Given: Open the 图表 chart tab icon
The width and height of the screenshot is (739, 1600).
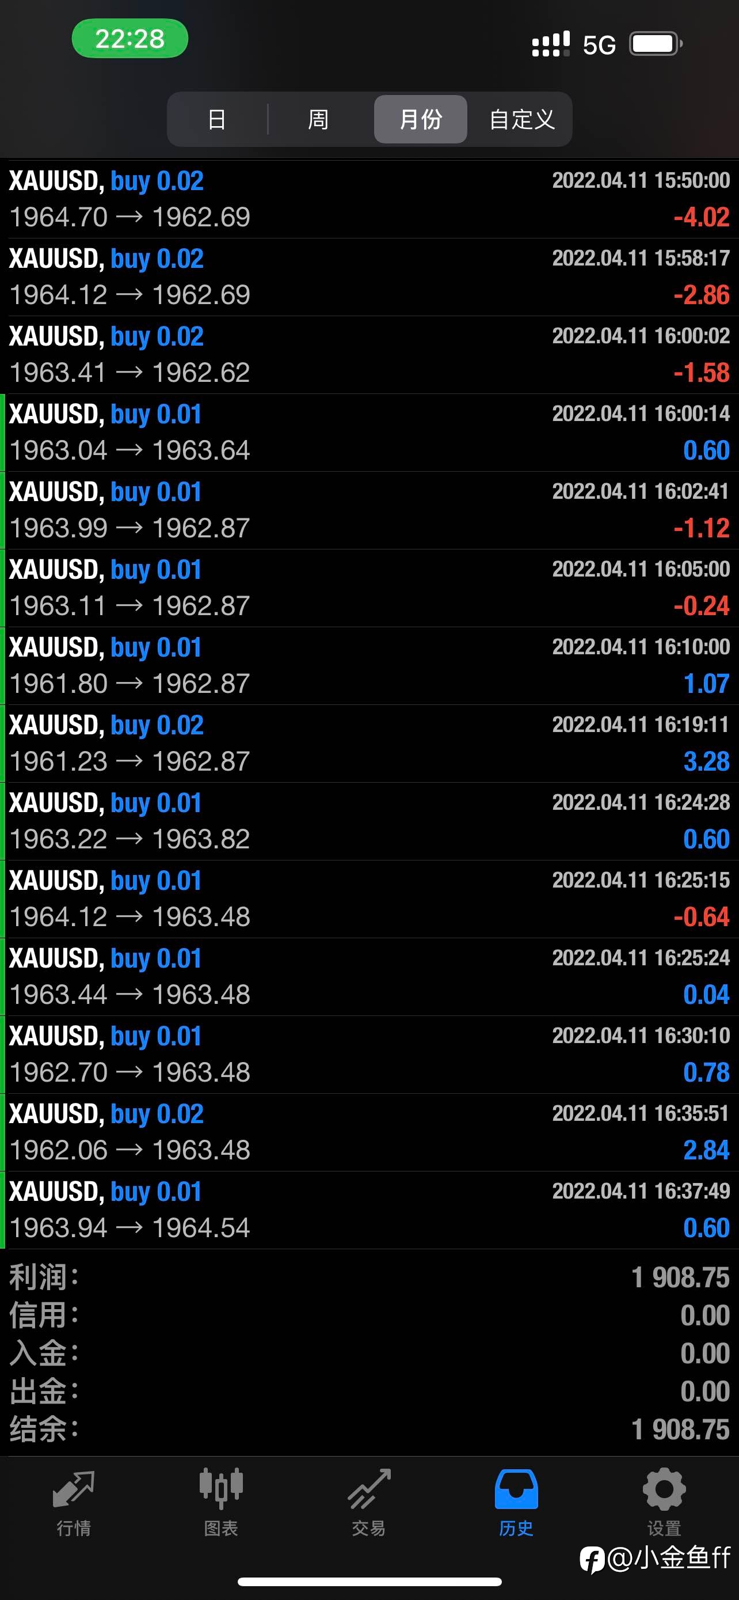Looking at the screenshot, I should tap(221, 1489).
